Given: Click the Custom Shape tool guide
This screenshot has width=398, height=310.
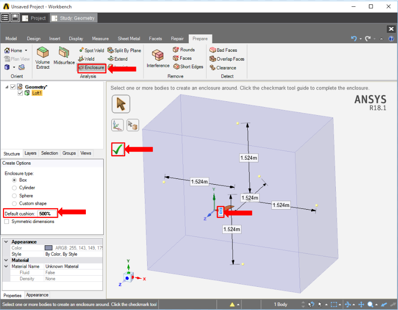Looking at the screenshot, I should (x=133, y=125).
